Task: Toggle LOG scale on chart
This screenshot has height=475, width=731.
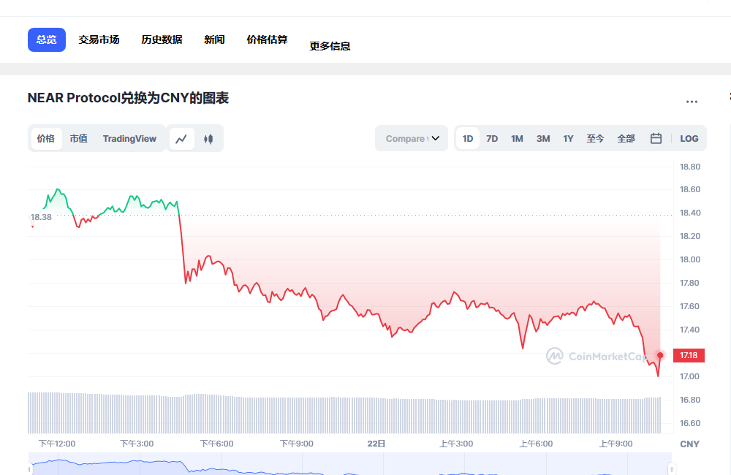Action: tap(689, 138)
